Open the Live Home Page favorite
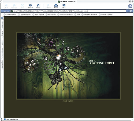 10,14
